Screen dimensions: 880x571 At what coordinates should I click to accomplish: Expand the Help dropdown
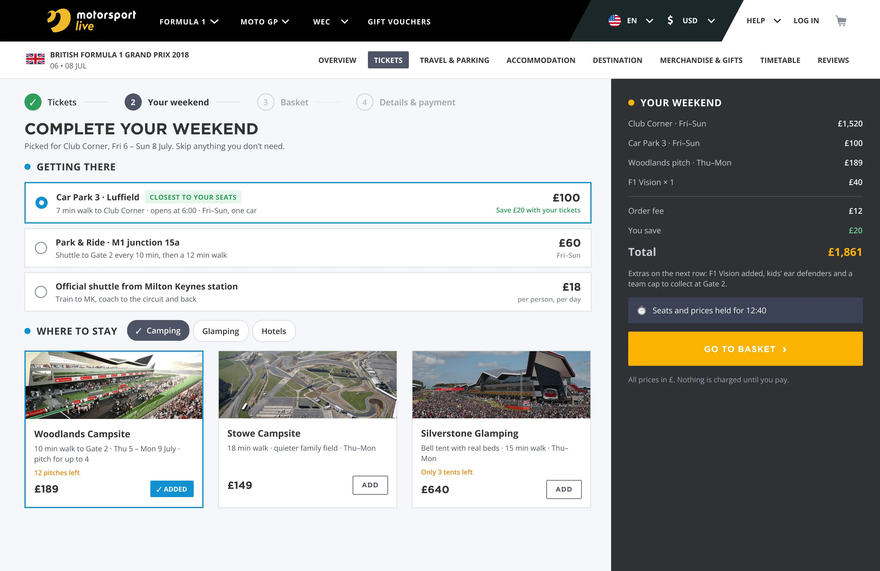763,21
